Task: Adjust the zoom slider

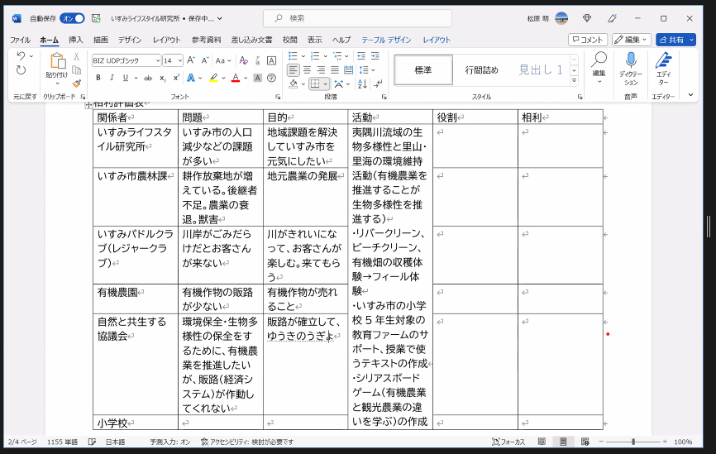Action: [633, 442]
